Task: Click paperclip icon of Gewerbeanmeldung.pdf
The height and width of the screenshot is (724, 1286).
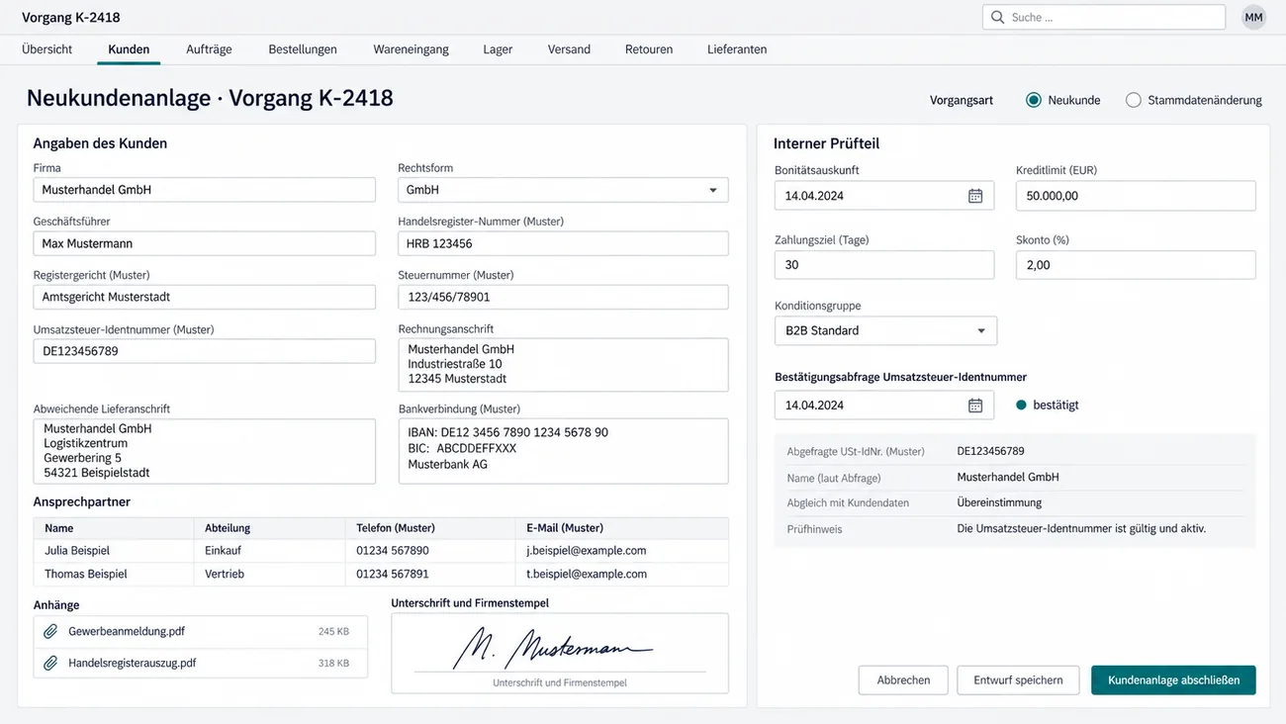Action: click(50, 631)
